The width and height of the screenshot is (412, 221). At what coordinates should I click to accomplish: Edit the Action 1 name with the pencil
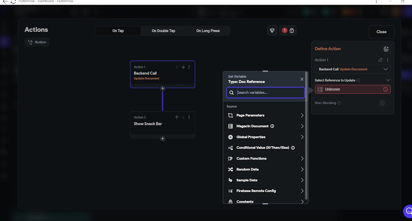[380, 60]
